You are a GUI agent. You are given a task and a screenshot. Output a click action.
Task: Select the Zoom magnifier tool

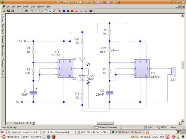click(x=50, y=11)
